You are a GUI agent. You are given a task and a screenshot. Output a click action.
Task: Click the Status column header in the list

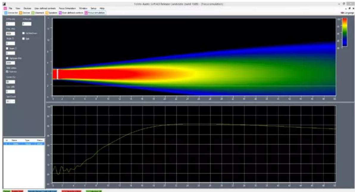coord(39,141)
